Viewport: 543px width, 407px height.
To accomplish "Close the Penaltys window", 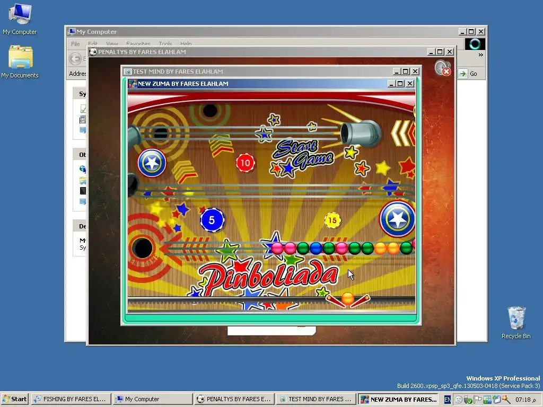I will (450, 52).
